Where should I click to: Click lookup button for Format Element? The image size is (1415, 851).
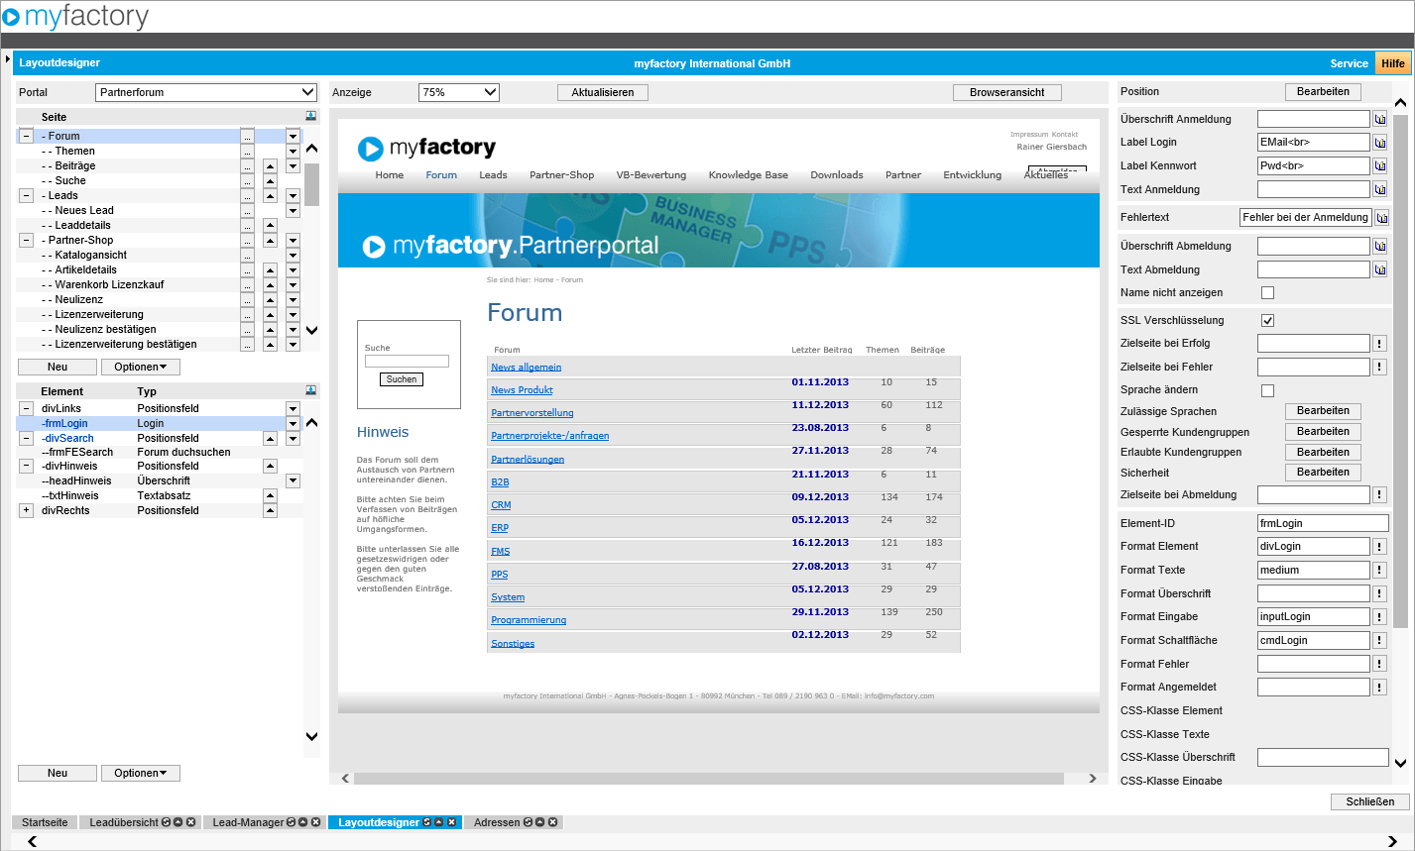pos(1379,547)
